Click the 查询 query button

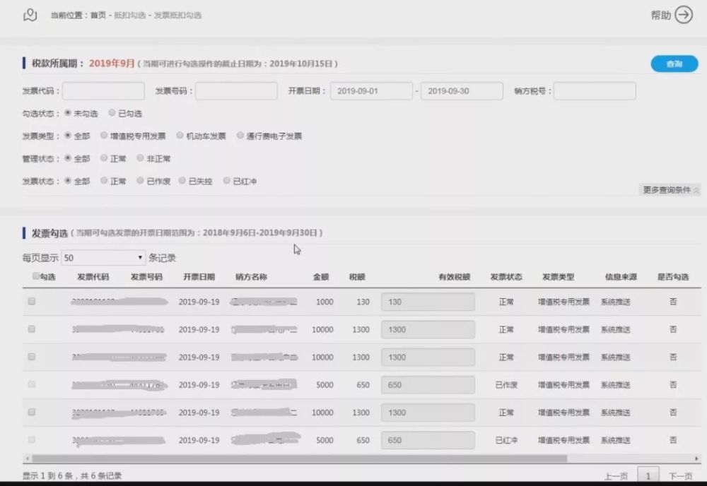672,63
